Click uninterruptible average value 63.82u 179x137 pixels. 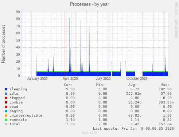135,116
